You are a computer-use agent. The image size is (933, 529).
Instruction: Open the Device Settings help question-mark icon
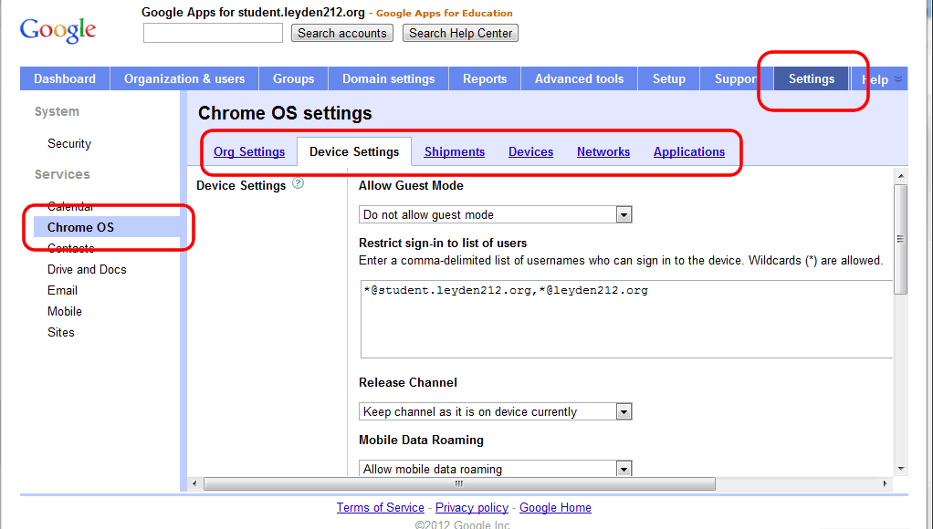(299, 183)
